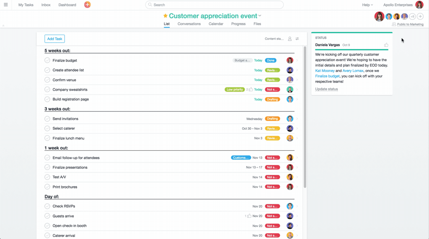The width and height of the screenshot is (429, 239).
Task: Open Public to Marketing privacy settings
Action: pos(408,24)
